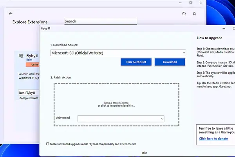Click the drag & drop ISO import area
This screenshot has height=157, width=235.
click(116, 104)
